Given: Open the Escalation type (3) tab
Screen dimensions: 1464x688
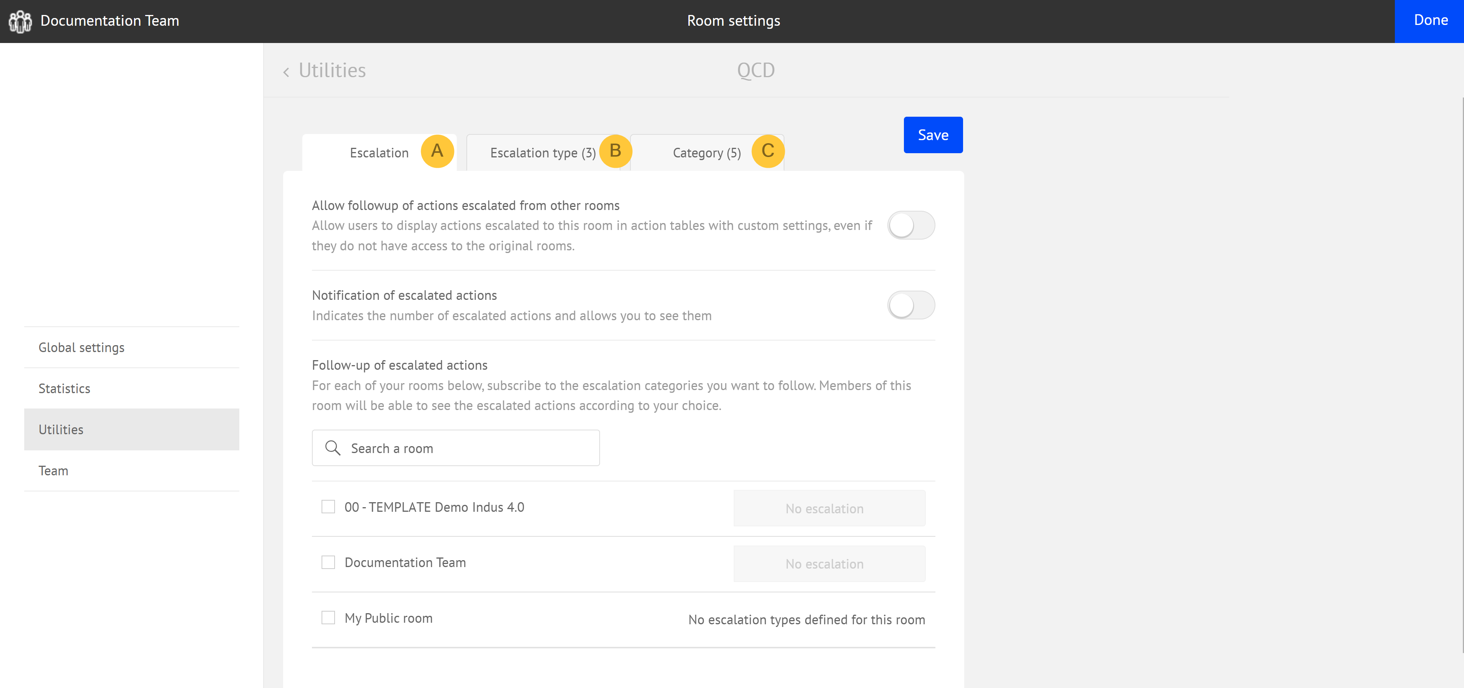Looking at the screenshot, I should tap(543, 153).
